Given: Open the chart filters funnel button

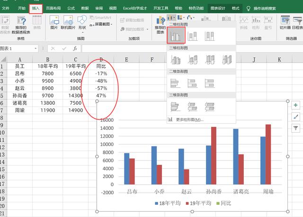Looking at the screenshot, I should (x=295, y=128).
